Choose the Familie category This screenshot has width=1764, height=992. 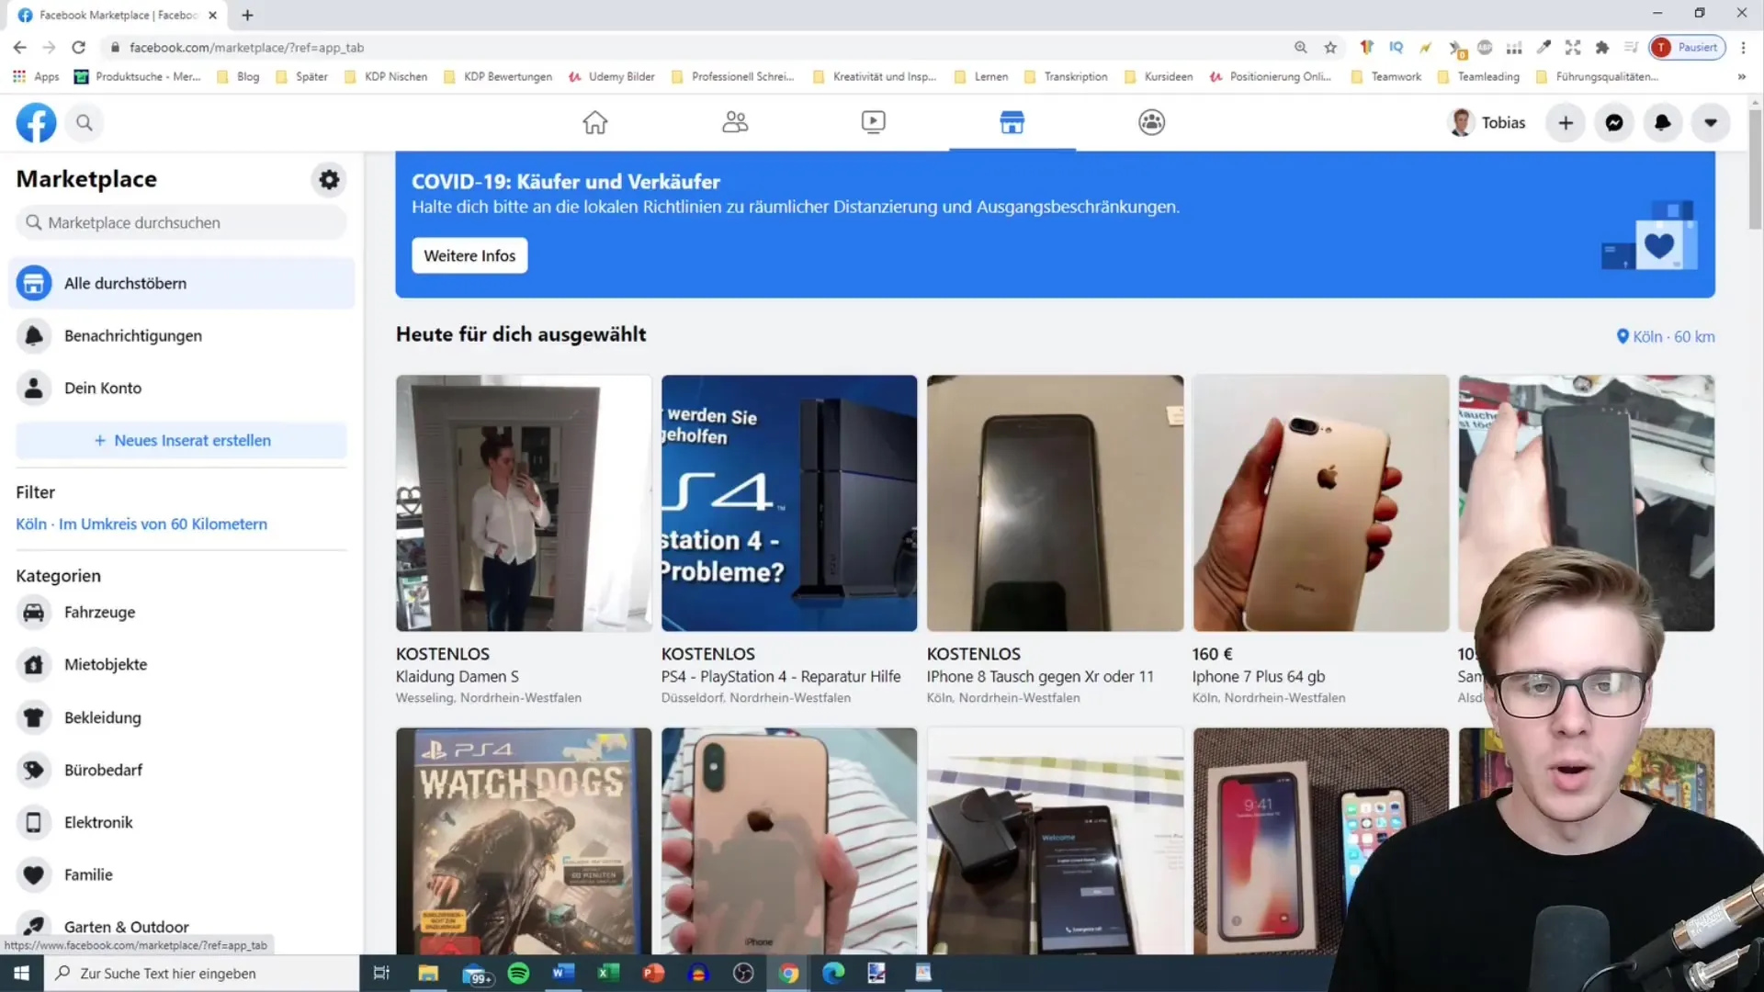coord(181,874)
